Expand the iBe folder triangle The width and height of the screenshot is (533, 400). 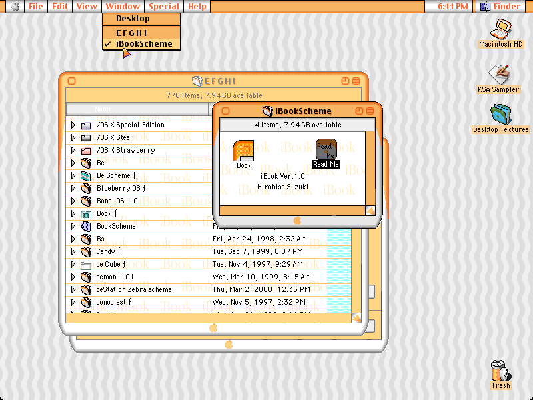[73, 163]
